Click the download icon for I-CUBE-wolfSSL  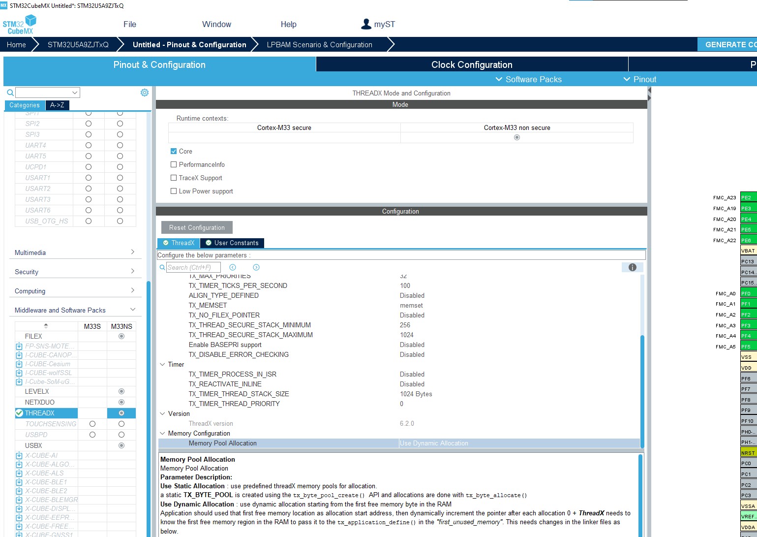tap(19, 373)
